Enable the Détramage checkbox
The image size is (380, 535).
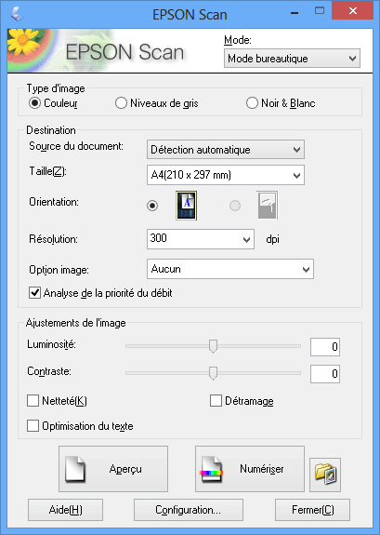(x=216, y=401)
